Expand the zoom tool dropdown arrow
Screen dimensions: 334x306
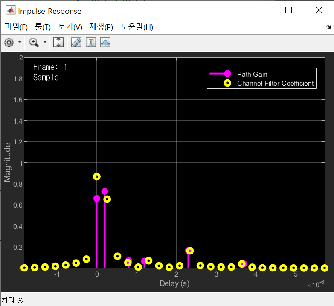45,42
